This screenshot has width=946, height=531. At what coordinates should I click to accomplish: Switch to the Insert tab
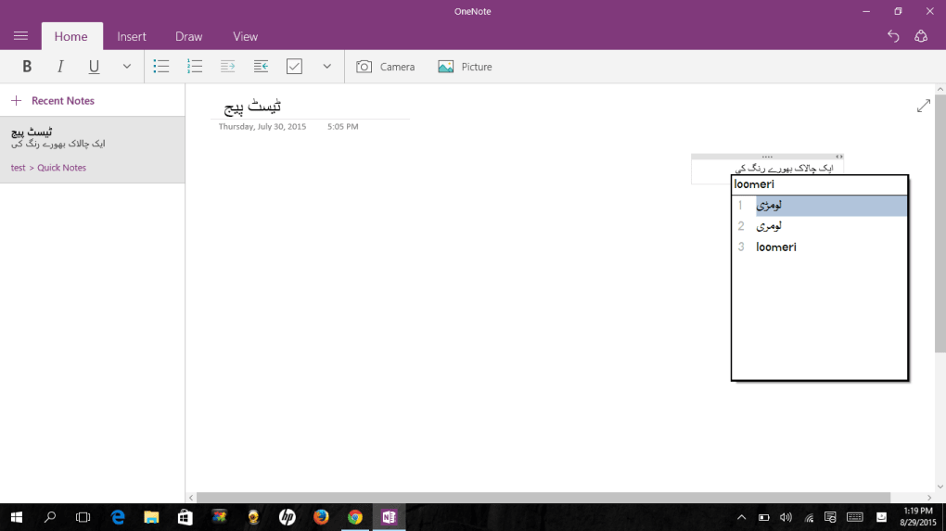click(x=132, y=36)
